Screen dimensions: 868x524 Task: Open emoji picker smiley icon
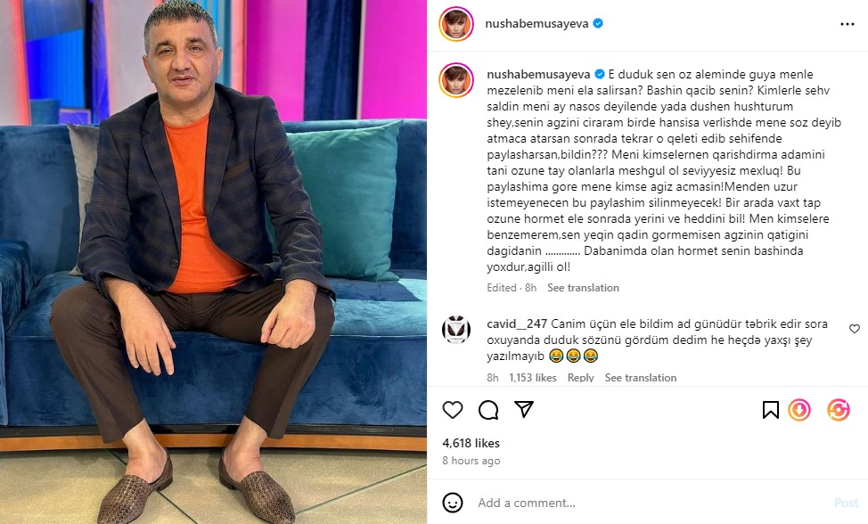point(452,503)
